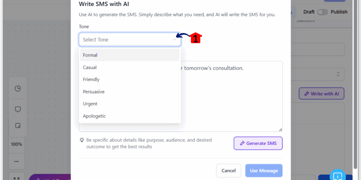Viewport: 361px width, 180px height.
Task: Click the Cancel button
Action: tap(228, 171)
